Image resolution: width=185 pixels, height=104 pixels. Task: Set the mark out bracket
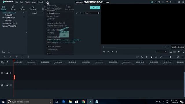click(x=168, y=47)
